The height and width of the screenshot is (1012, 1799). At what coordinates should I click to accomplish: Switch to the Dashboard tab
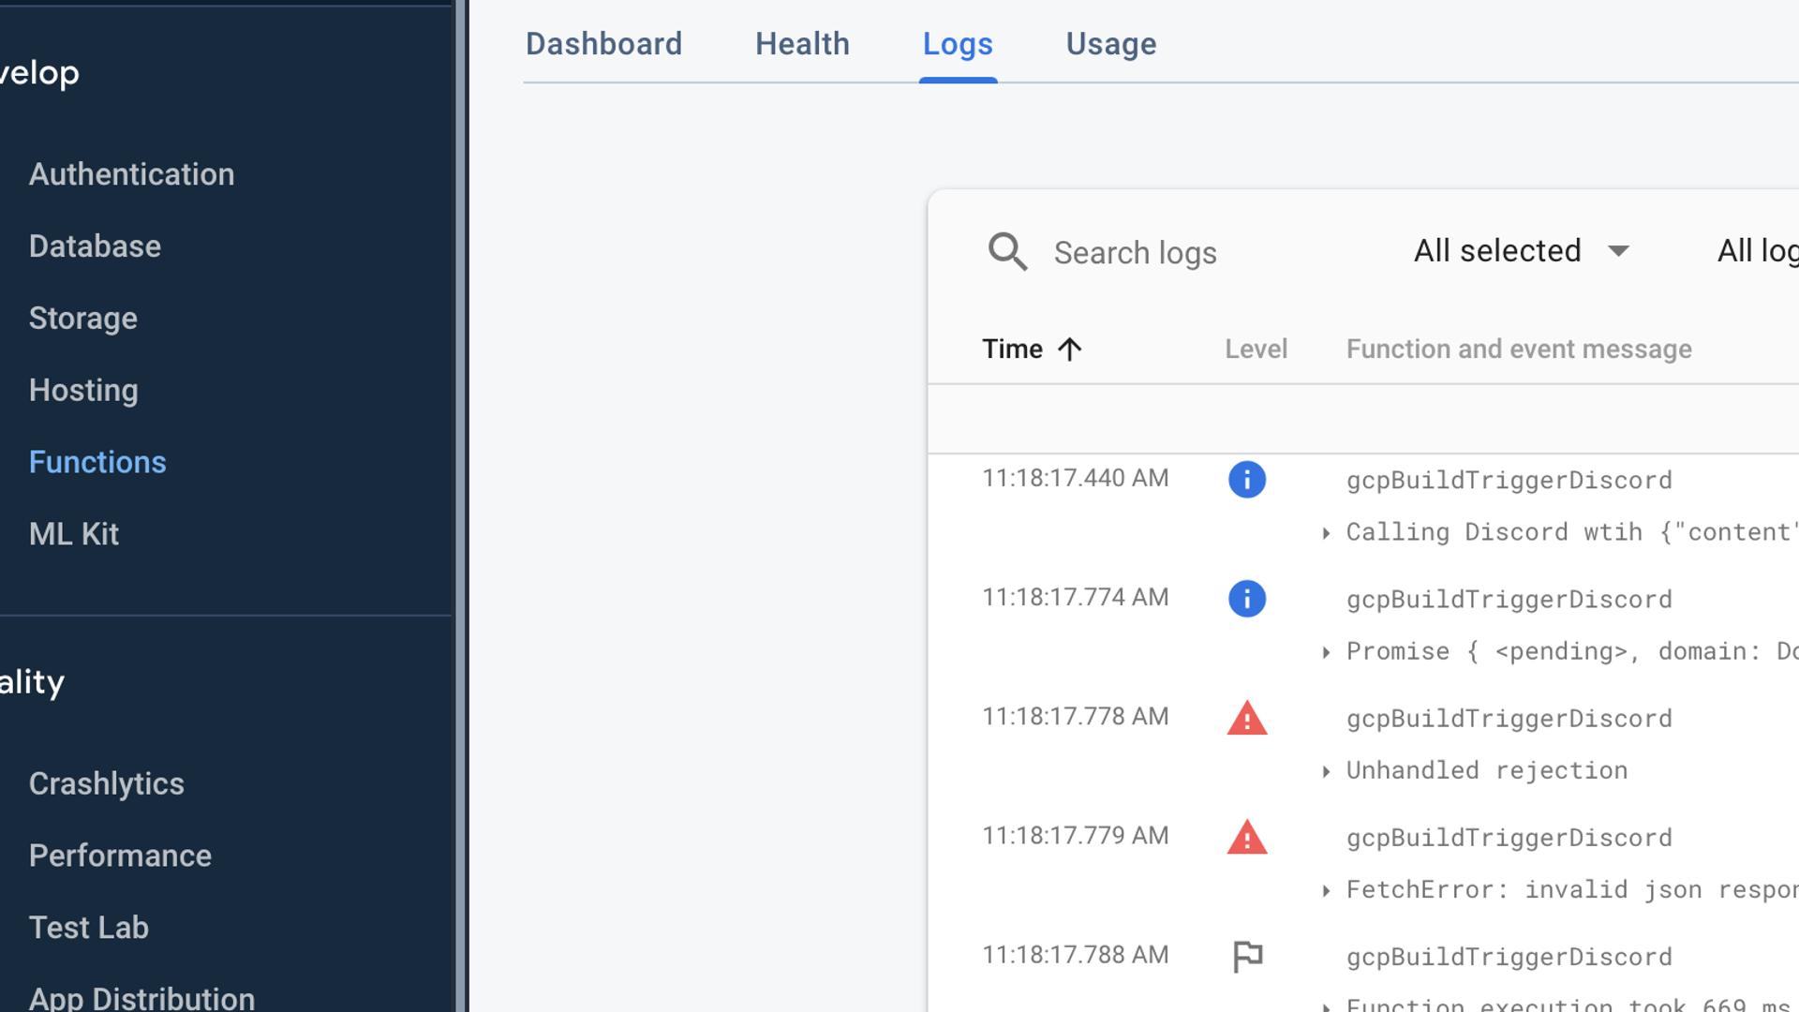pyautogui.click(x=603, y=44)
